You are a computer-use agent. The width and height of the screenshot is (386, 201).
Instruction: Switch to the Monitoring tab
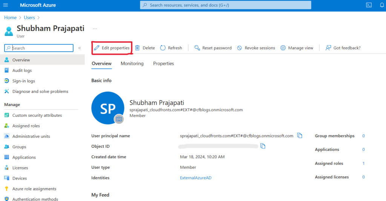point(132,63)
